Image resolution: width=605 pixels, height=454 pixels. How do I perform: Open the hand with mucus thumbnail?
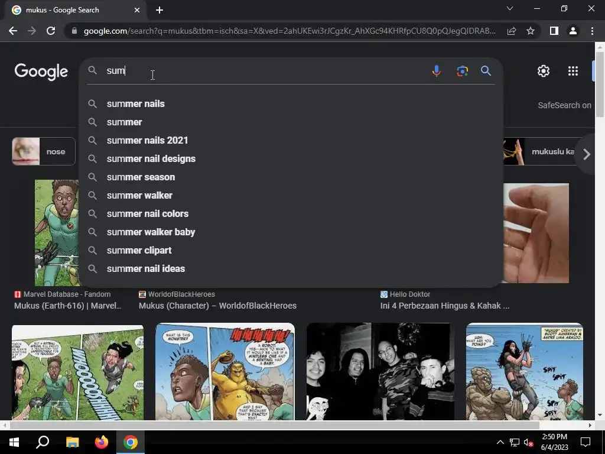click(536, 233)
